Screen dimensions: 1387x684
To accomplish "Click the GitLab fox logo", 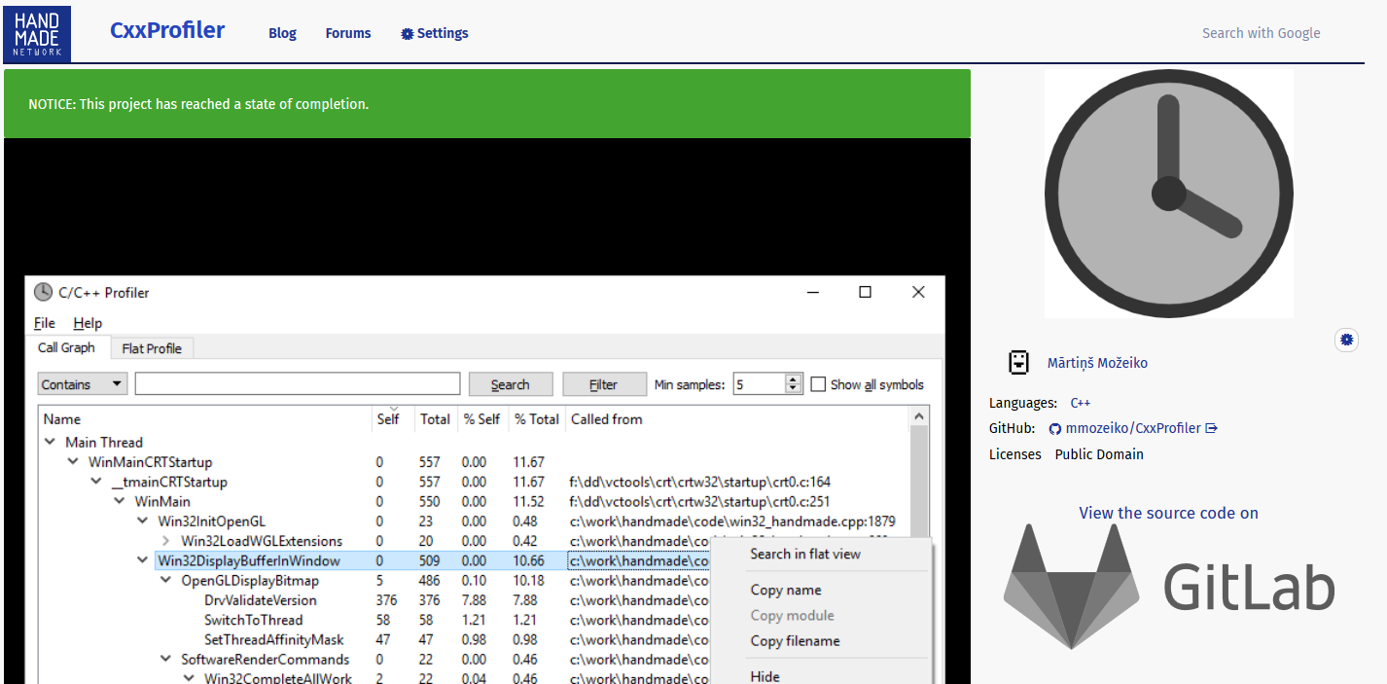I will 1073,586.
